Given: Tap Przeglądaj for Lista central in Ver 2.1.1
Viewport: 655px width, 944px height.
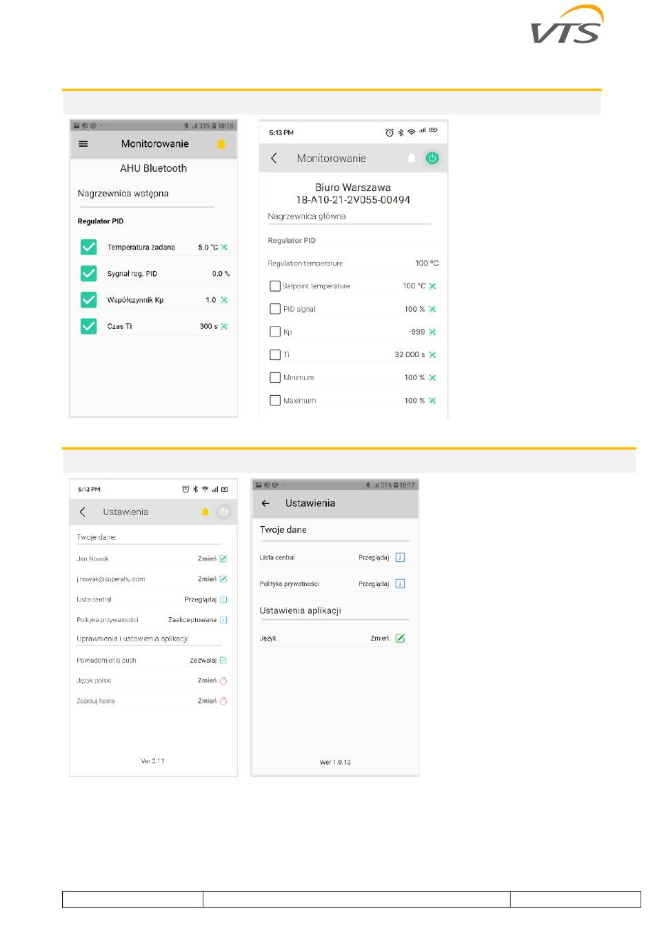Looking at the screenshot, I should click(x=201, y=600).
